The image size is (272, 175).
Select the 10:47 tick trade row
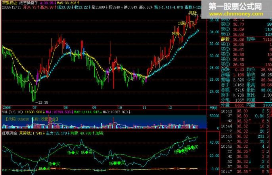pos(245,171)
